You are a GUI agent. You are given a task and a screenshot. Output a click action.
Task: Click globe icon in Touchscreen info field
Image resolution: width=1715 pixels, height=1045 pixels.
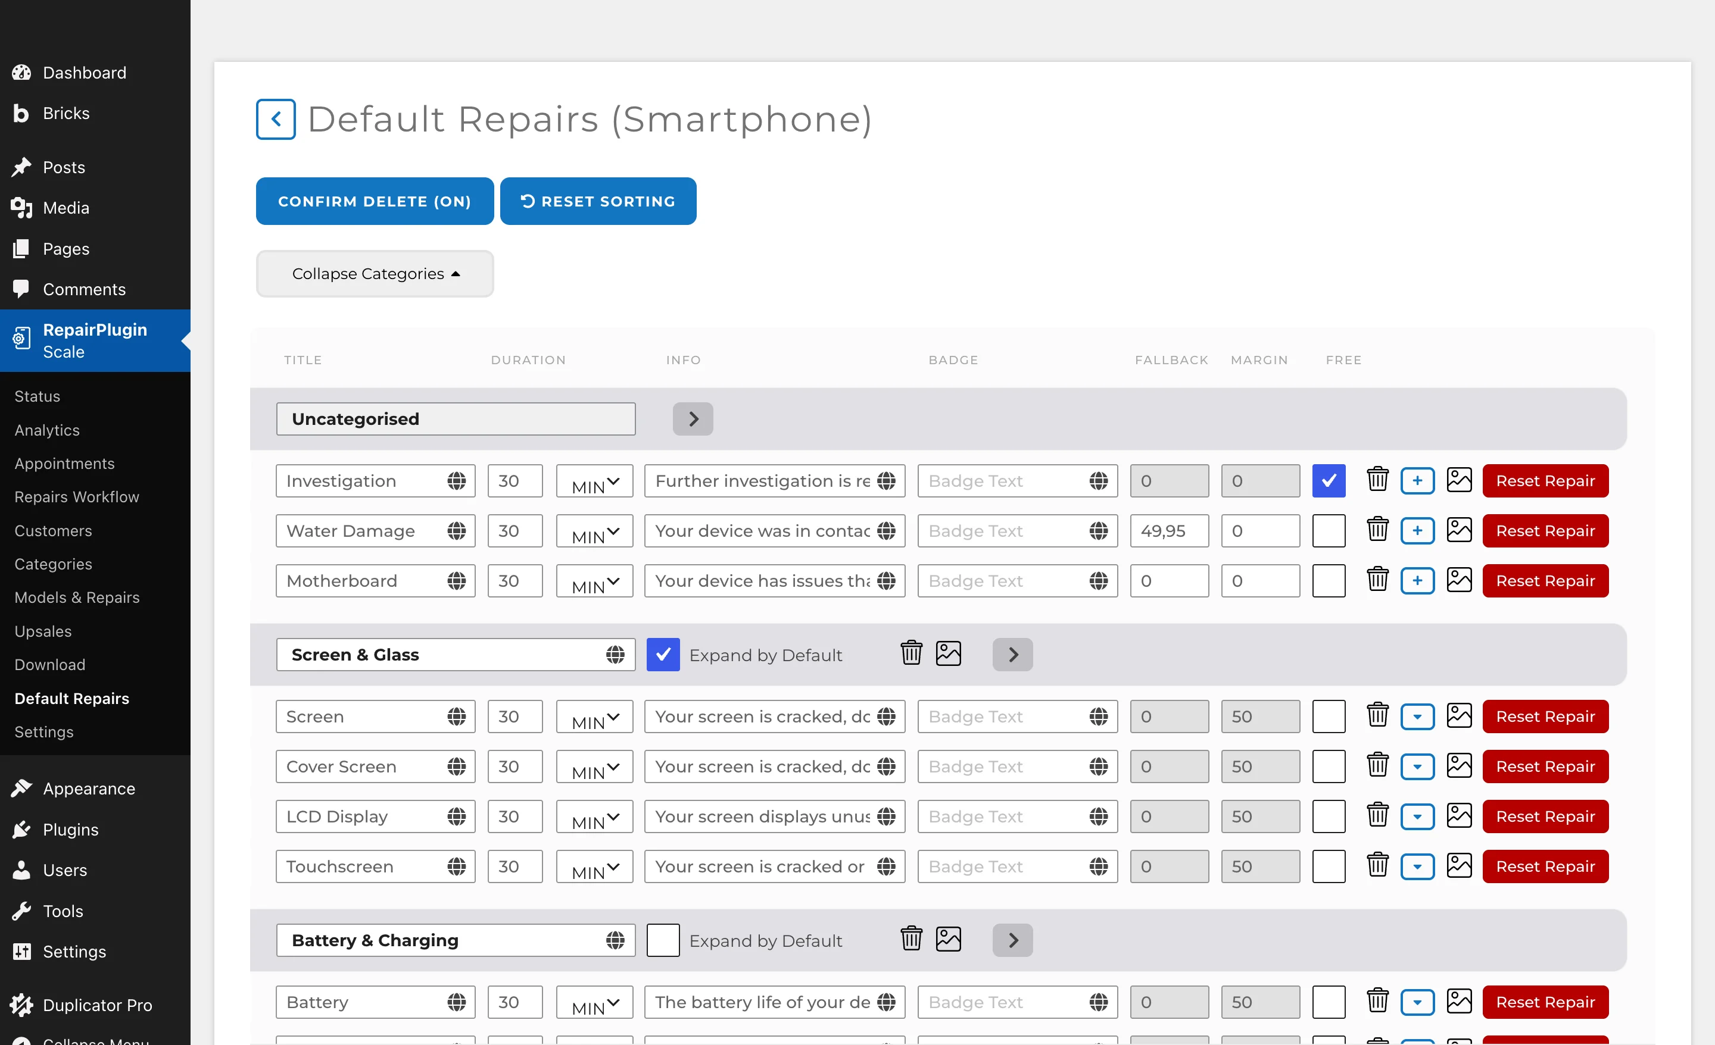[886, 866]
